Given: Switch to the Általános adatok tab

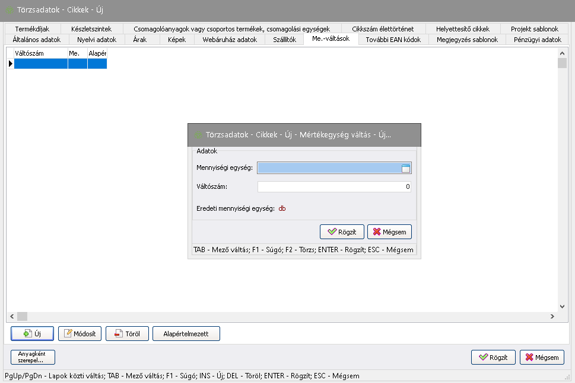Looking at the screenshot, I should 37,40.
